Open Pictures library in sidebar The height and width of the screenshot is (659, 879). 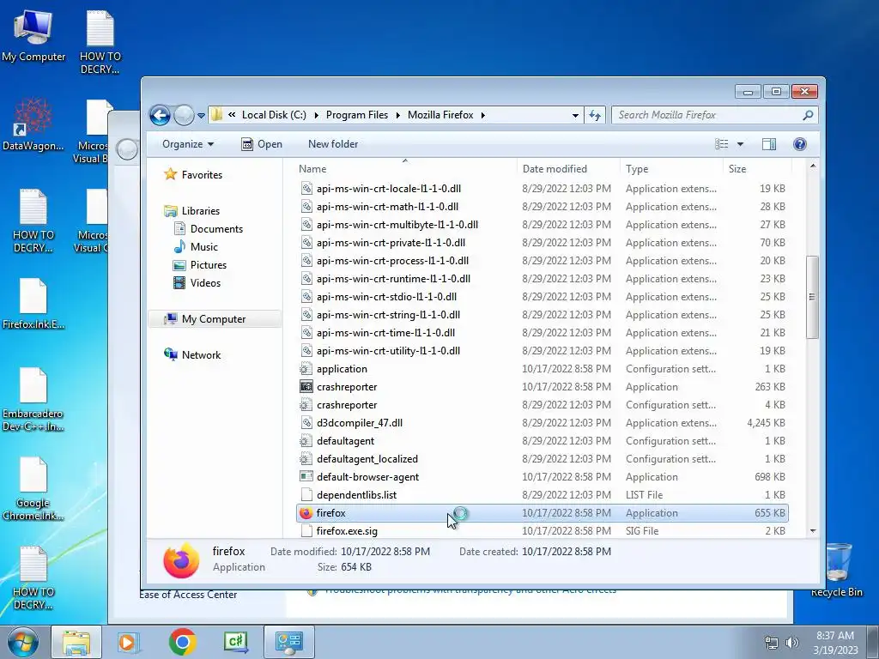pyautogui.click(x=200, y=265)
